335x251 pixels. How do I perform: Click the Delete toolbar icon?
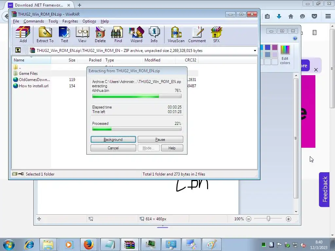pos(100,35)
